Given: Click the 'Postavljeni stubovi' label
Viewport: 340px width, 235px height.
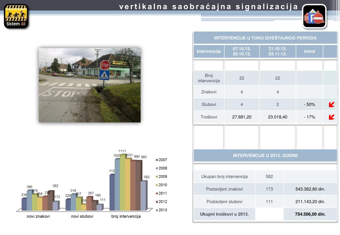Looking at the screenshot, I should [224, 202].
